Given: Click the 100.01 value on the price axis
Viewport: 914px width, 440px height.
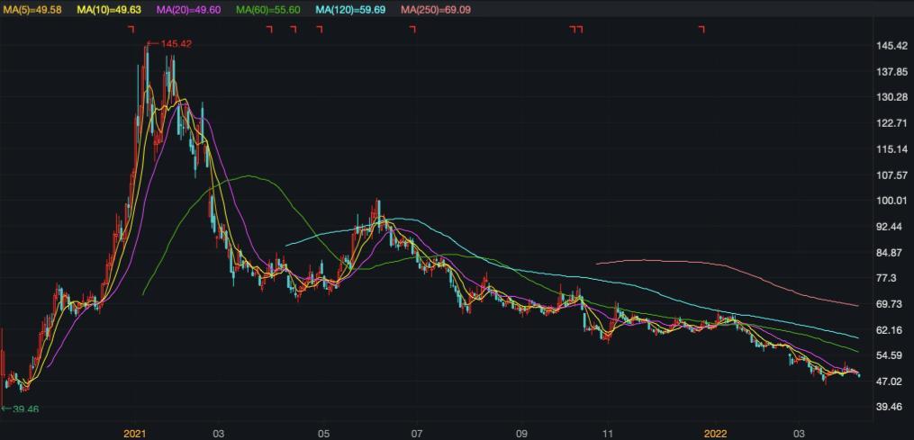Looking at the screenshot, I should coord(891,201).
